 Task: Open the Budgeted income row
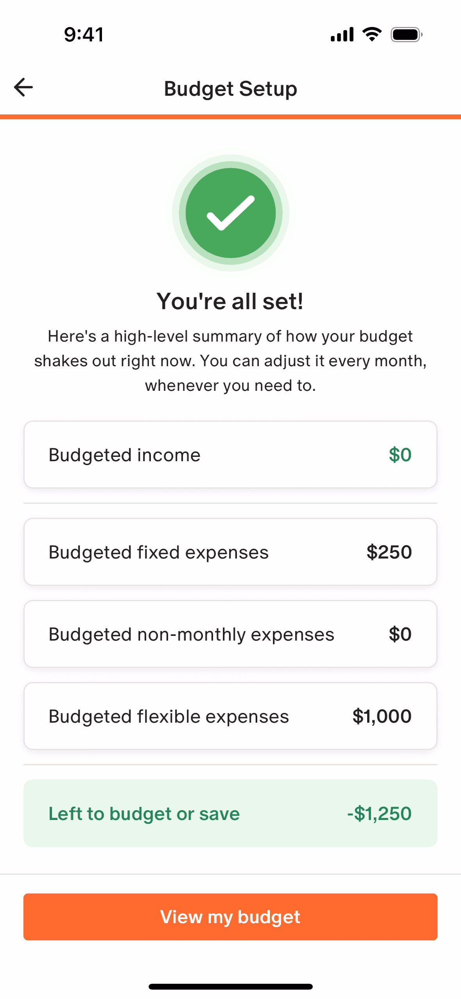pyautogui.click(x=230, y=455)
